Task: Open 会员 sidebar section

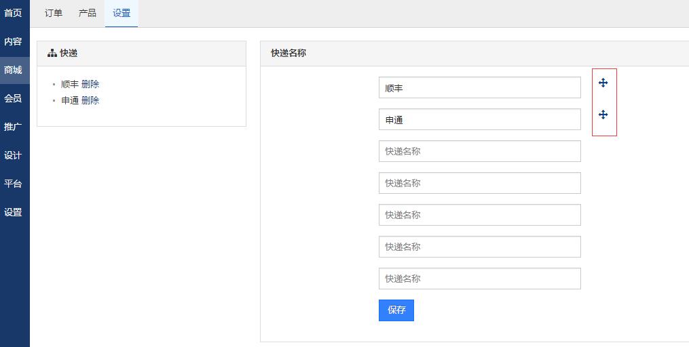Action: point(13,98)
